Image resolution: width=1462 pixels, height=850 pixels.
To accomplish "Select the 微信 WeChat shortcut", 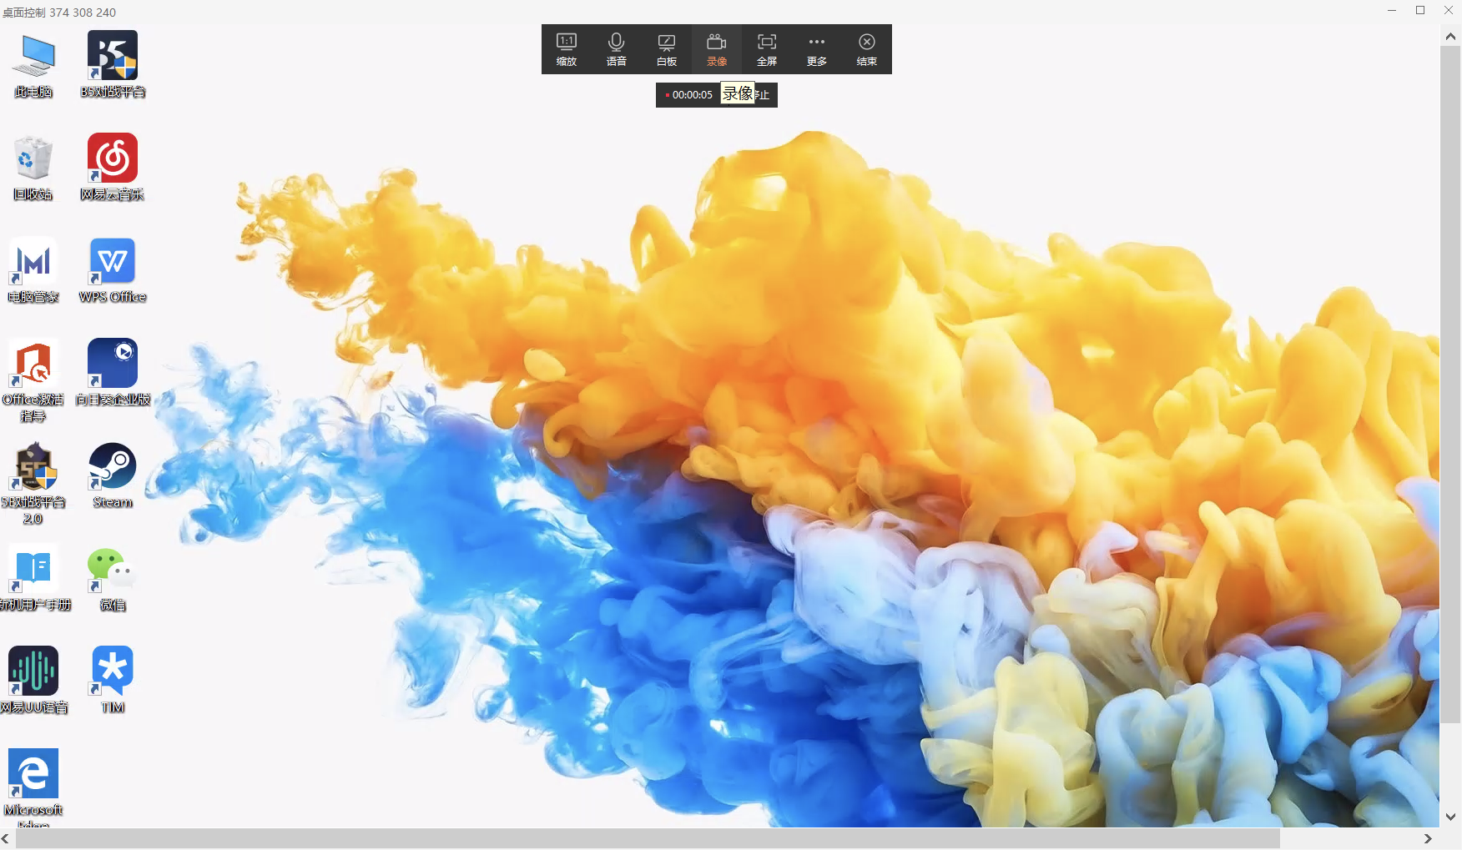I will [113, 578].
